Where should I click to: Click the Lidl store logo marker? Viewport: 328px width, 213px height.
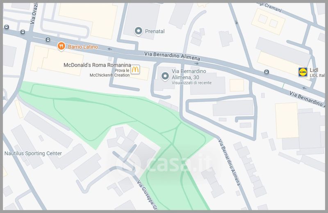[x=303, y=72]
